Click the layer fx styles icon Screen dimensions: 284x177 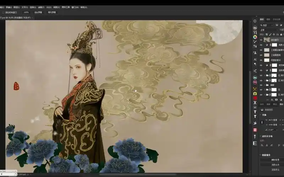click(x=272, y=100)
